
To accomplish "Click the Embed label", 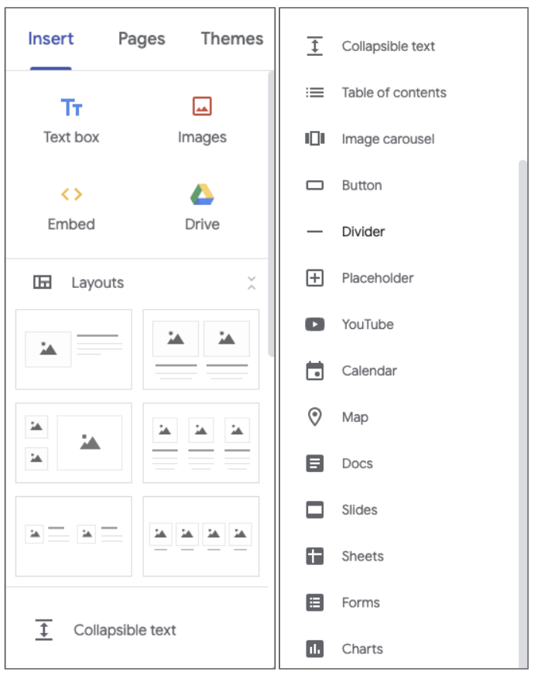I will pos(71,224).
